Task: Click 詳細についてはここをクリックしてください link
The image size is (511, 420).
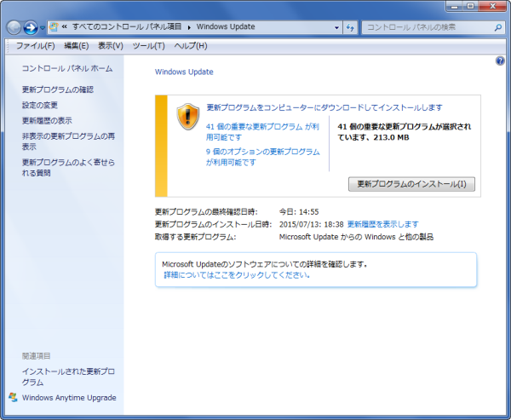Action: point(237,275)
